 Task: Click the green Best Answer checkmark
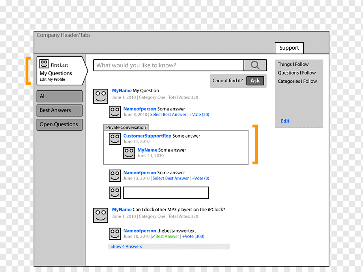pos(153,237)
